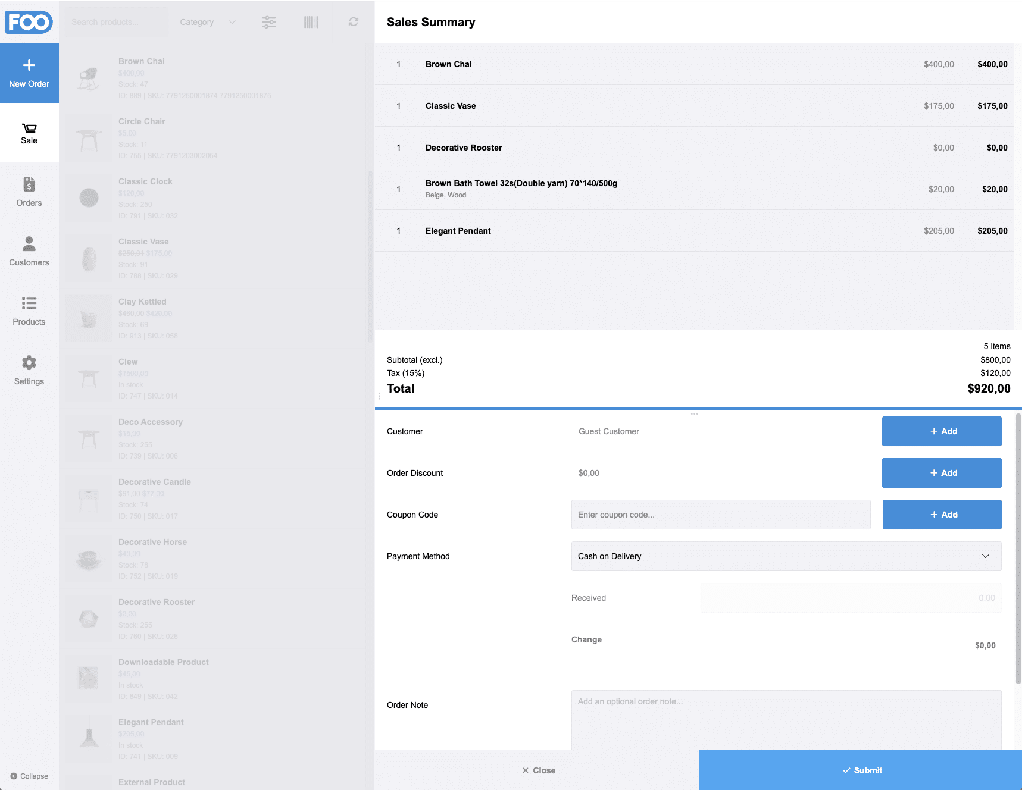Open the product filter sliders icon
The height and width of the screenshot is (790, 1022).
click(x=269, y=22)
